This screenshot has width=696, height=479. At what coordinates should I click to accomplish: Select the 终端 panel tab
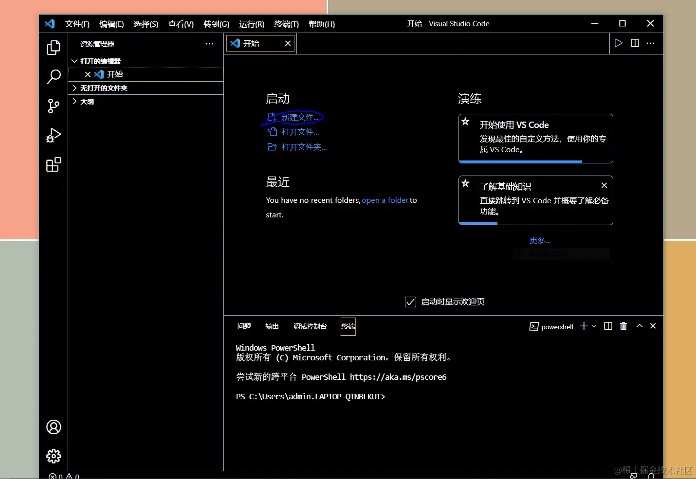348,326
